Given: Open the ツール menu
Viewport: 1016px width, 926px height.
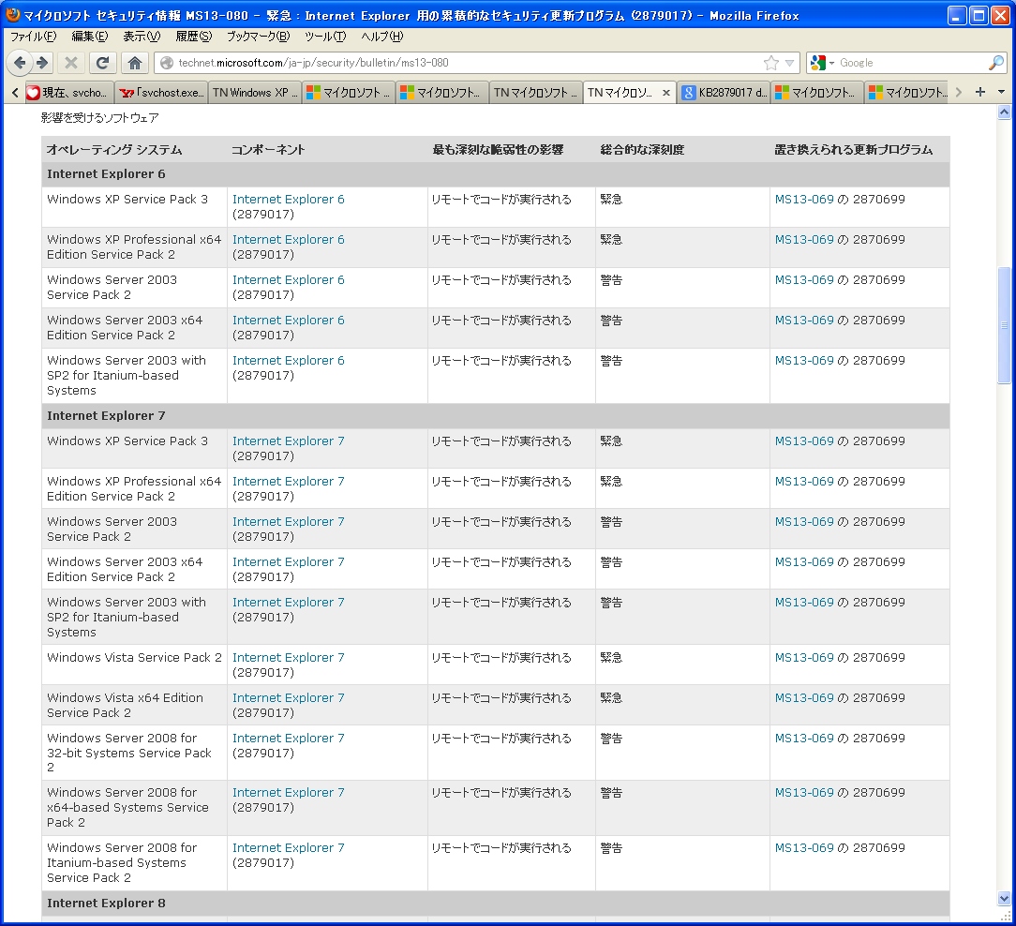Looking at the screenshot, I should point(324,37).
